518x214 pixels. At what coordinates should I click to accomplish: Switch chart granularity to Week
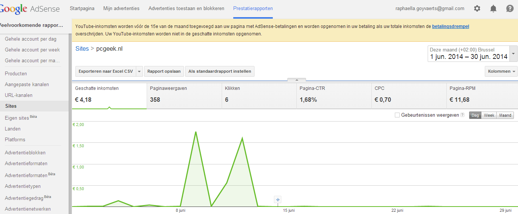(x=489, y=115)
